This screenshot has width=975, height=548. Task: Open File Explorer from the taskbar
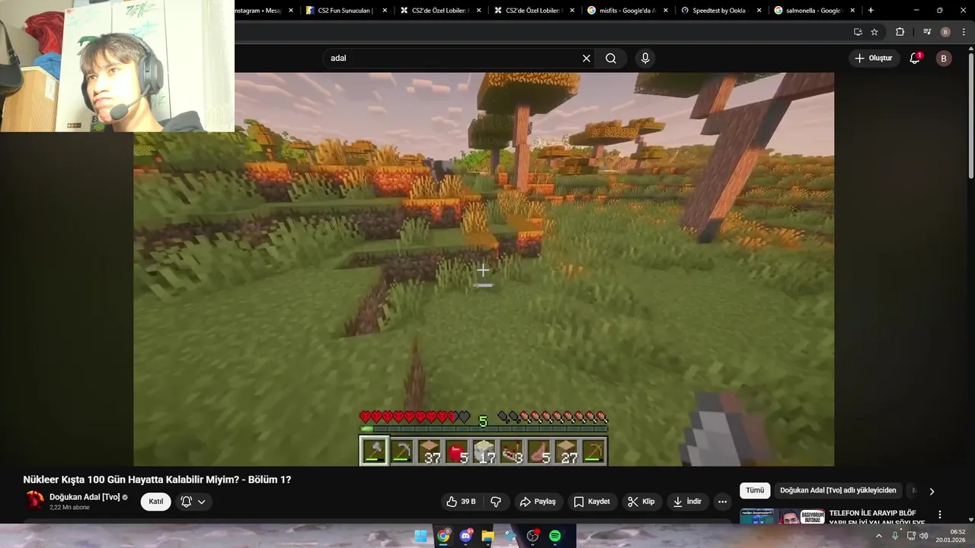point(487,536)
